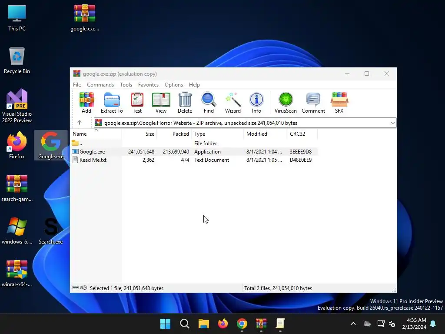The height and width of the screenshot is (334, 445).
Task: Open Firefox from the taskbar
Action: 223,324
